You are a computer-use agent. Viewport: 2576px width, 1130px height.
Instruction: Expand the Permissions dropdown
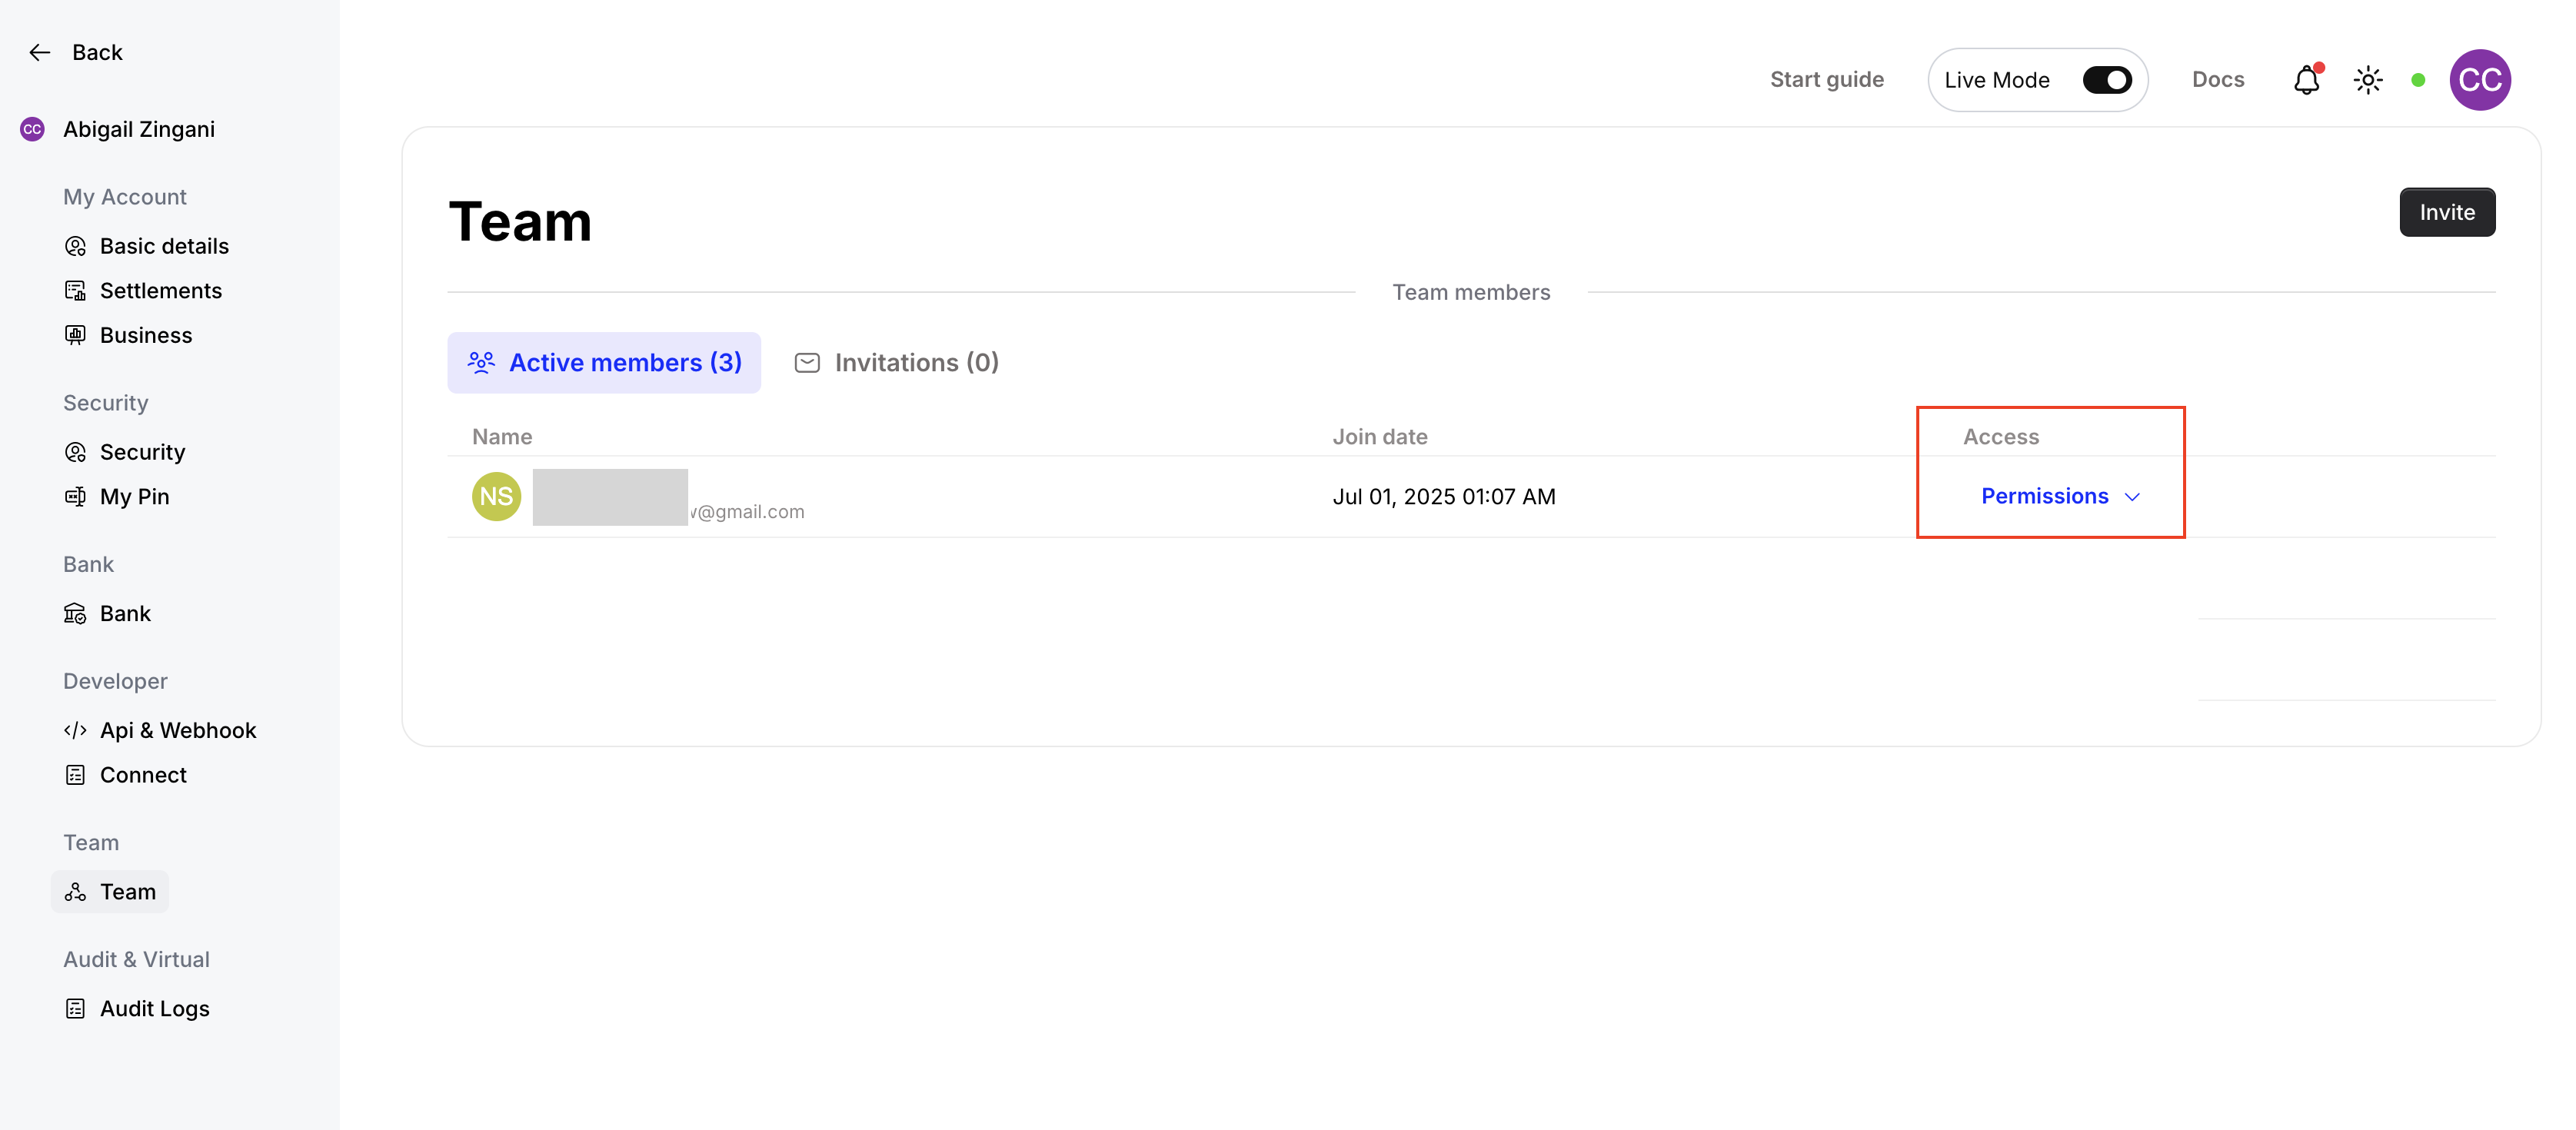pos(2044,496)
